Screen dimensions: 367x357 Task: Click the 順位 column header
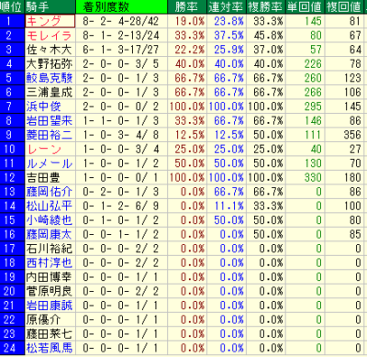(12, 6)
